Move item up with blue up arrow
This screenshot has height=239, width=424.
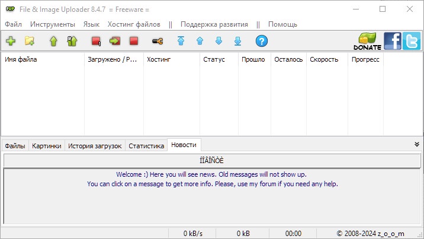coord(200,41)
